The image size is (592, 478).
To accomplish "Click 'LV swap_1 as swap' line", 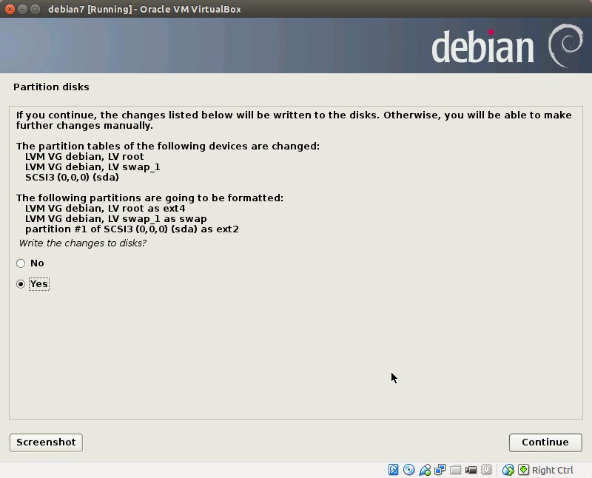I will click(x=116, y=219).
